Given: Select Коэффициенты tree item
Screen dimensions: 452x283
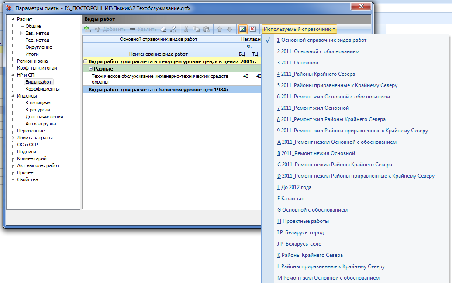Looking at the screenshot, I should click(x=42, y=89).
